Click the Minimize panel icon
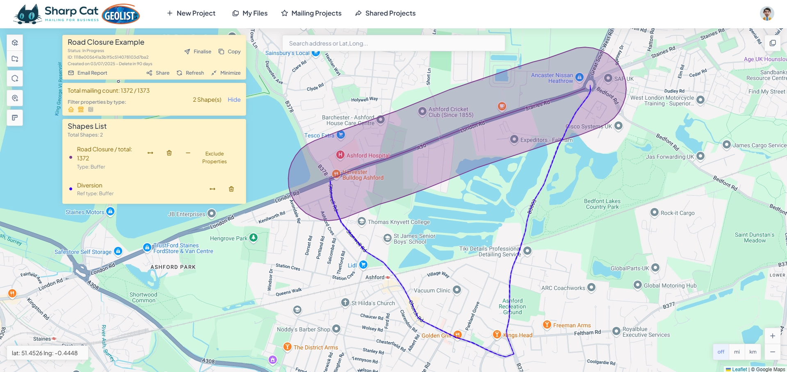Image resolution: width=787 pixels, height=372 pixels. 214,73
